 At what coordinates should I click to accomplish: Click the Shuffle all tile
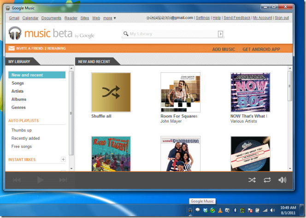click(111, 92)
